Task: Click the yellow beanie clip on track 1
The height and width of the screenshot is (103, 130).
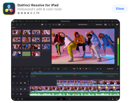Action: point(109,89)
